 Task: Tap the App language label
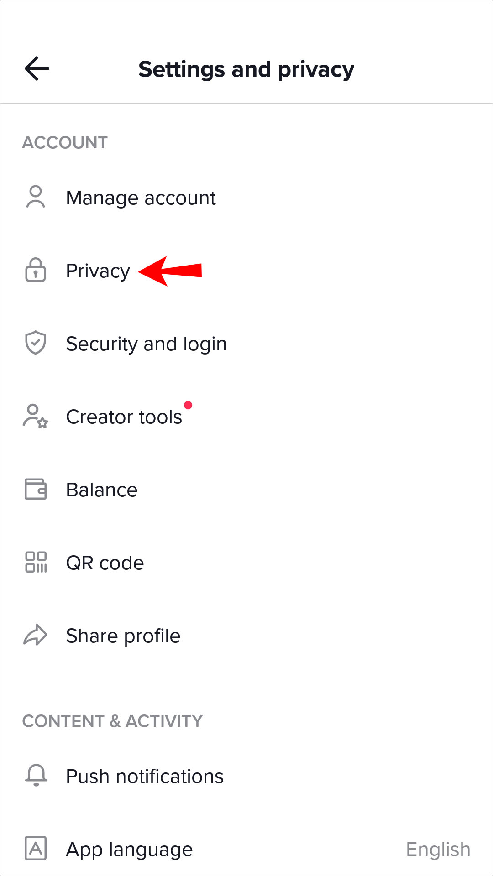tap(129, 850)
